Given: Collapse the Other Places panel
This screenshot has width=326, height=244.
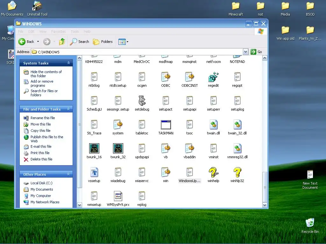Looking at the screenshot, I should pyautogui.click(x=68, y=174).
